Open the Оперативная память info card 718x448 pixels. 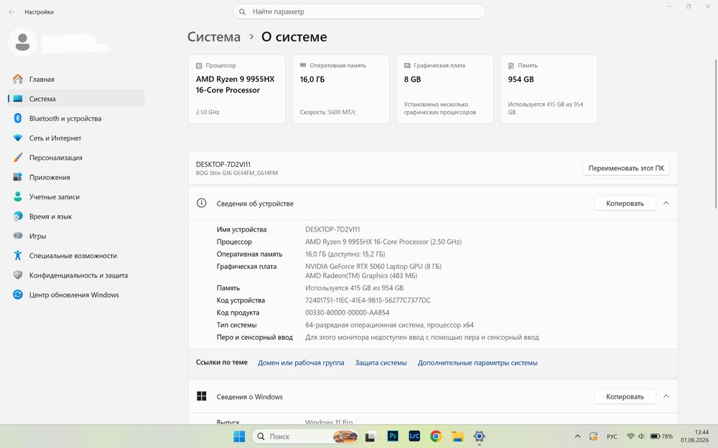pyautogui.click(x=340, y=89)
